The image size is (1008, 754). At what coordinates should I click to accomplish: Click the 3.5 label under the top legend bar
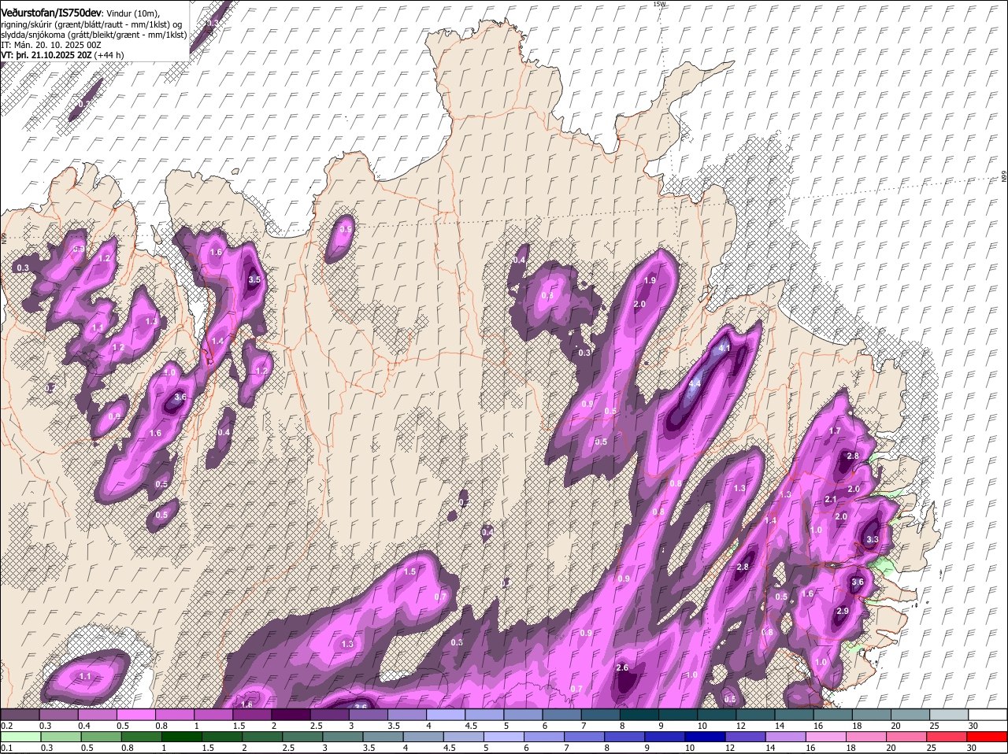395,725
